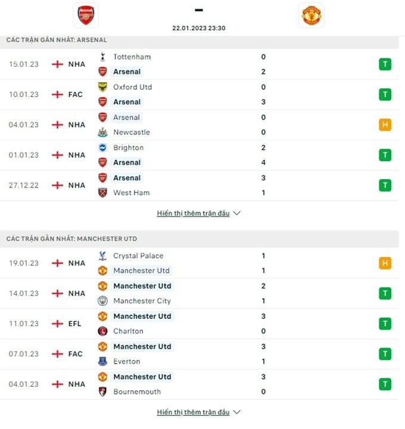Image resolution: width=405 pixels, height=429 pixels.
Task: Click the Newcastle team logo
Action: click(x=102, y=132)
